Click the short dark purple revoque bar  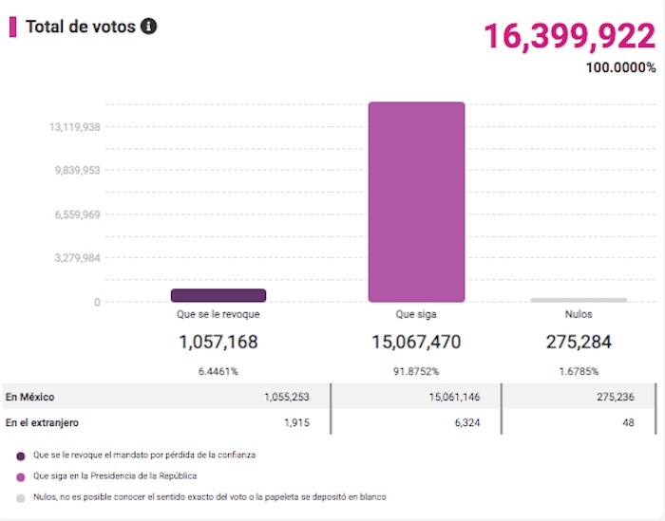point(218,295)
